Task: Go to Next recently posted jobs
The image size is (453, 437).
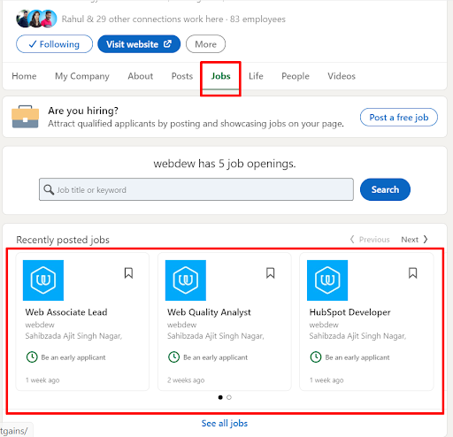Action: (x=414, y=240)
